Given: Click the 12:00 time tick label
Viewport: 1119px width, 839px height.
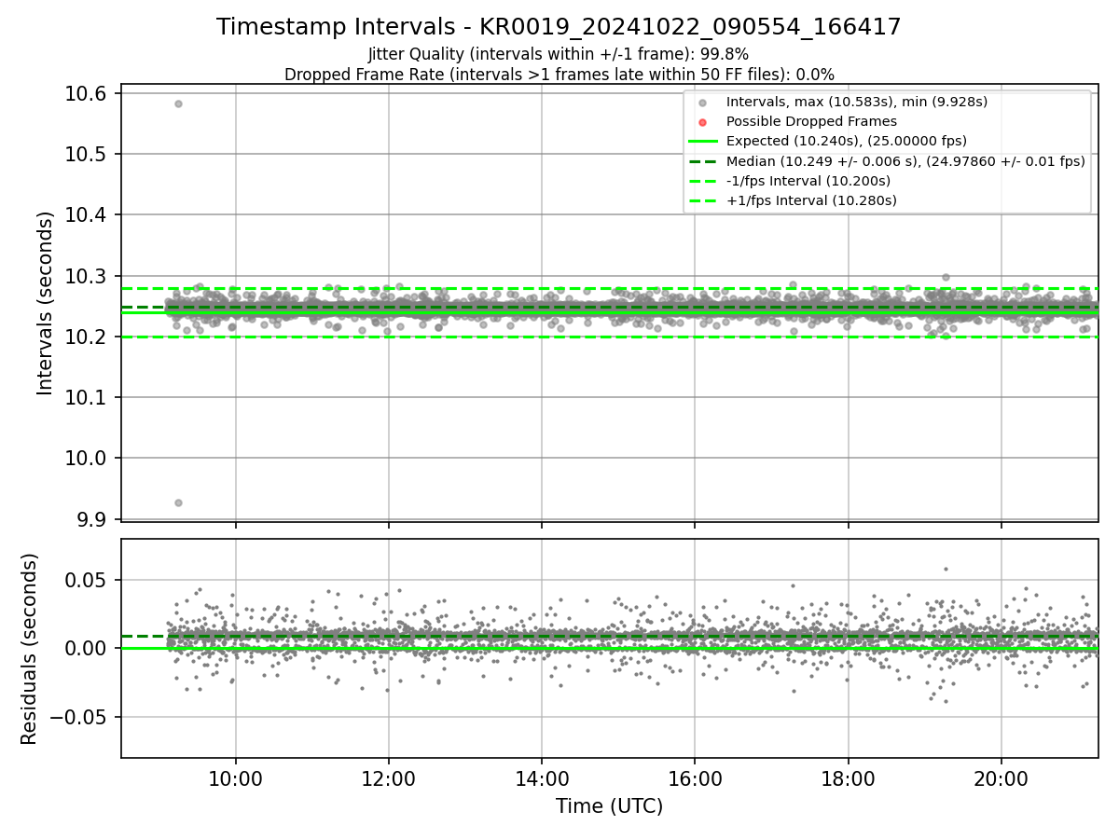Looking at the screenshot, I should tap(389, 777).
